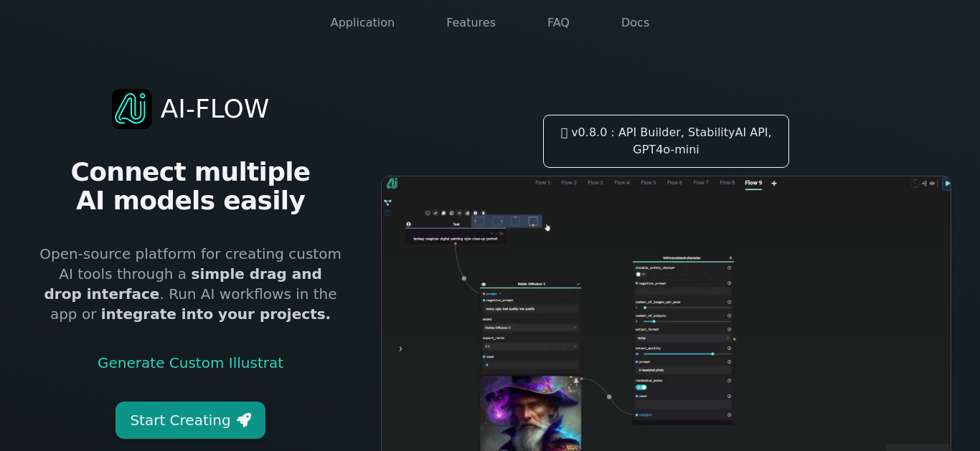The width and height of the screenshot is (980, 451).
Task: Click the AI-FLOW logo beside the title
Action: [132, 109]
